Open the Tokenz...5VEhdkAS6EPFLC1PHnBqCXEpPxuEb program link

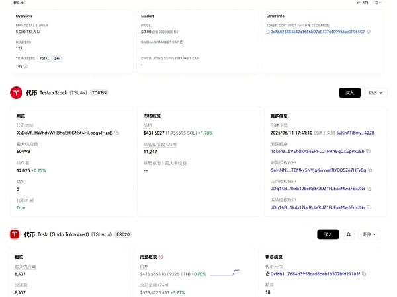(x=318, y=152)
